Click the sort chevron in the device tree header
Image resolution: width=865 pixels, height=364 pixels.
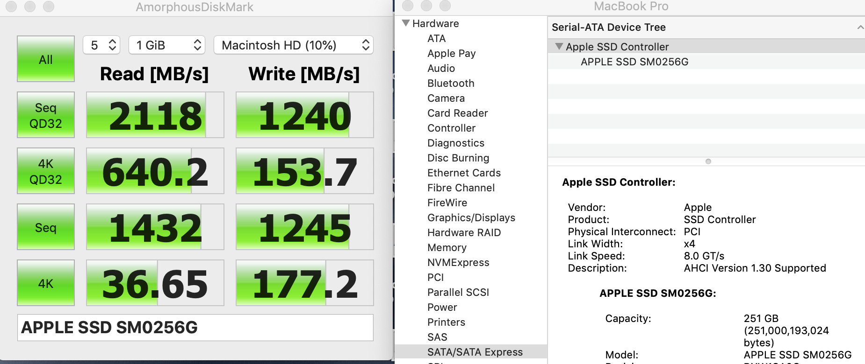(860, 28)
